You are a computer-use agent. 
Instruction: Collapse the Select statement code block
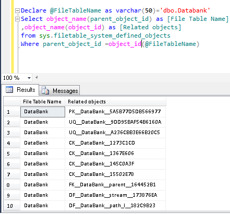pyautogui.click(x=17, y=19)
